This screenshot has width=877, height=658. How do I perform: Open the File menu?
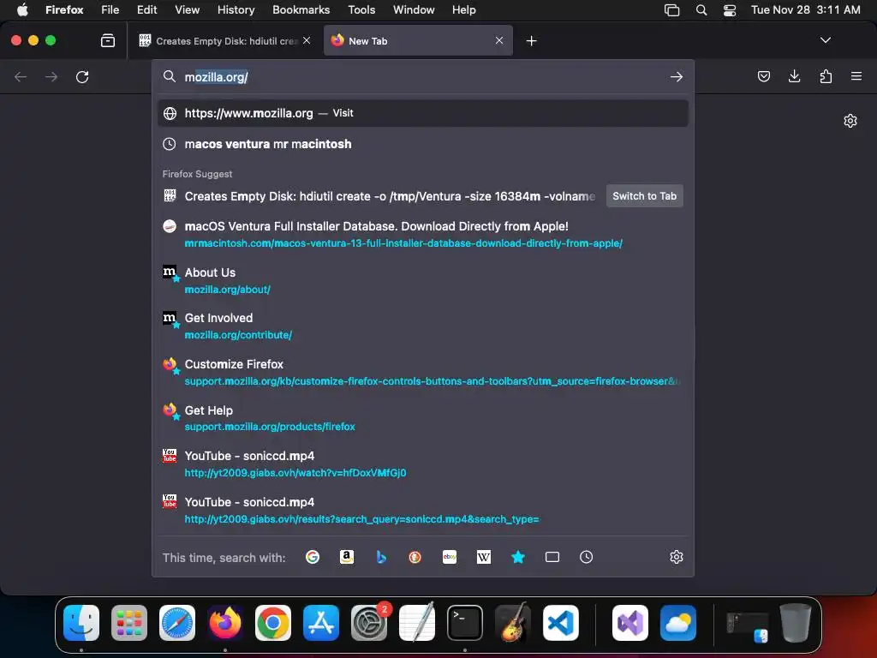click(x=110, y=10)
